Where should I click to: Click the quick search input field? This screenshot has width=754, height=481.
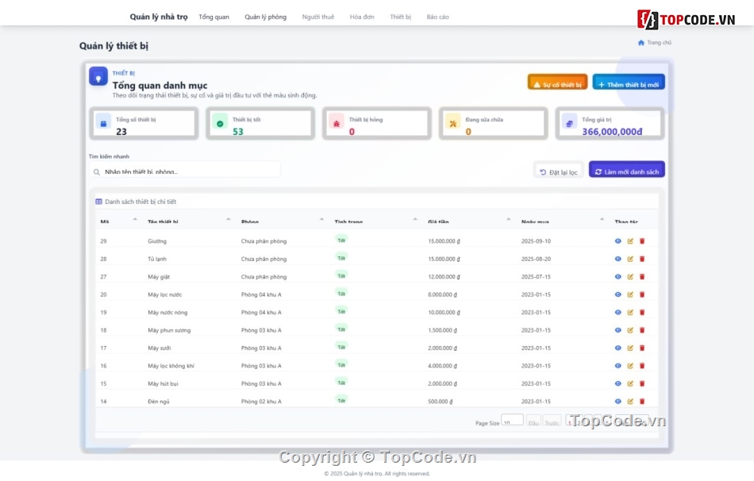pos(183,170)
